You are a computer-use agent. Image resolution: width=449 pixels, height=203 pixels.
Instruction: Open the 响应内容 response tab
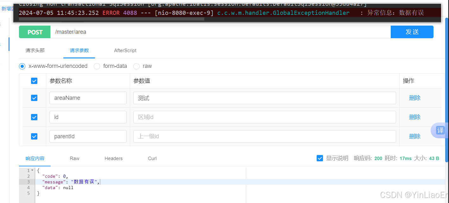click(x=35, y=158)
